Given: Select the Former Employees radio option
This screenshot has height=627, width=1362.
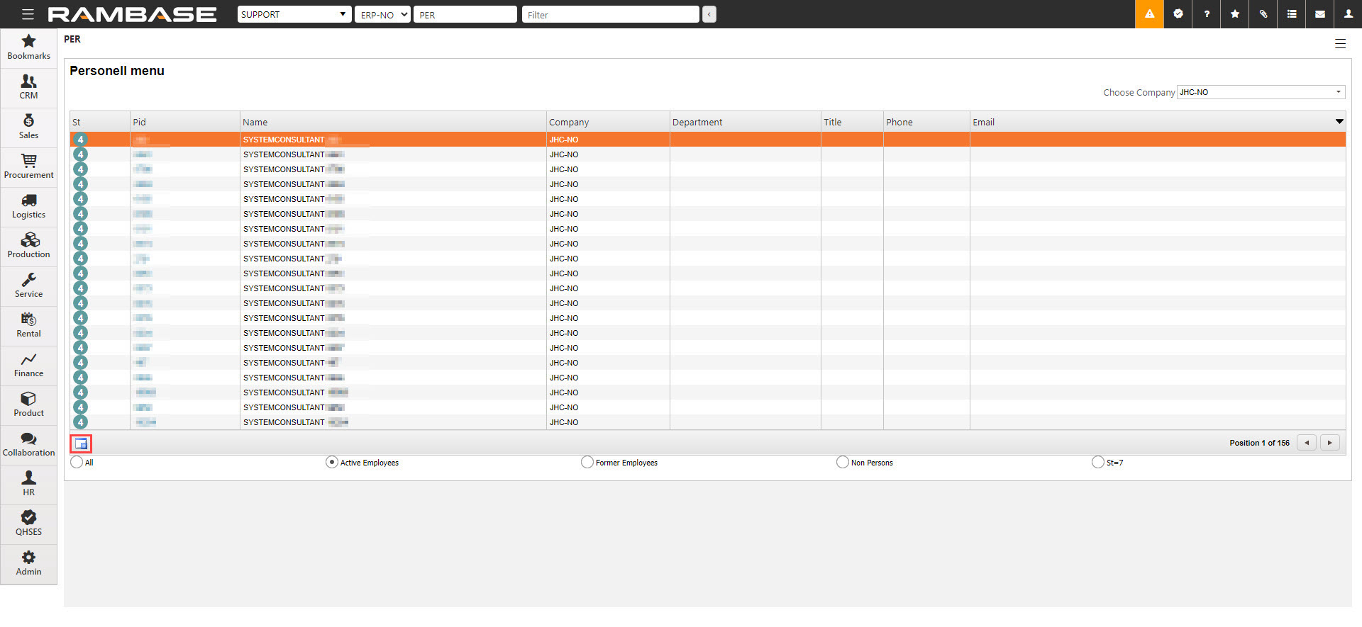Looking at the screenshot, I should (x=587, y=462).
